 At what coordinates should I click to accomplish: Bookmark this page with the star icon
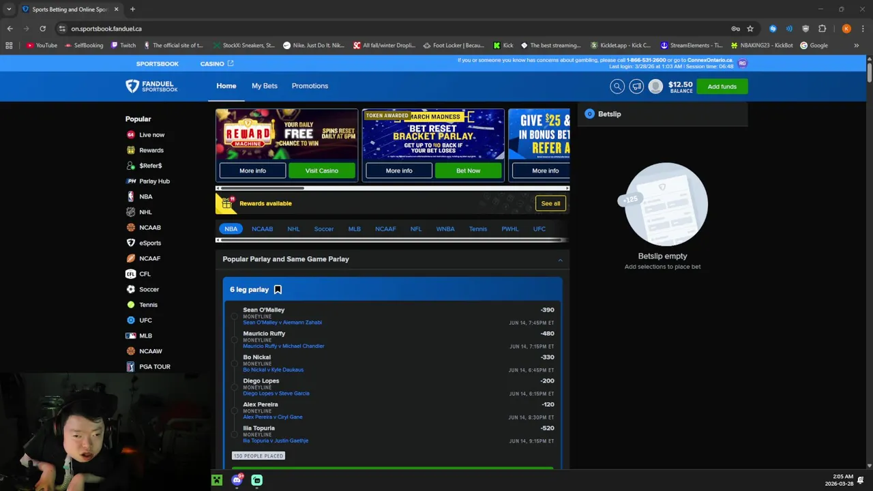750,29
